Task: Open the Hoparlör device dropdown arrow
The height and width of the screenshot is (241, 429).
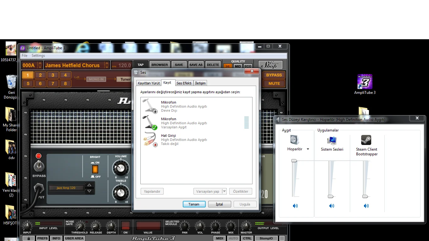Action: pyautogui.click(x=308, y=149)
